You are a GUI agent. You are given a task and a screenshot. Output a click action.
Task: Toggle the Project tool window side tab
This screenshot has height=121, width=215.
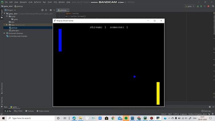[2, 14]
